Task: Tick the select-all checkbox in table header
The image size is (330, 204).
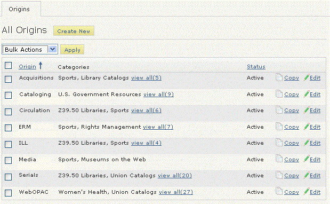Action: [x=9, y=66]
